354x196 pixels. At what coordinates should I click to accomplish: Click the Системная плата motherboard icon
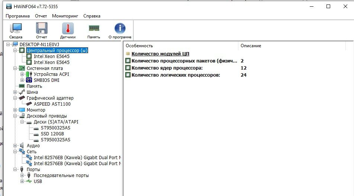tap(22, 68)
